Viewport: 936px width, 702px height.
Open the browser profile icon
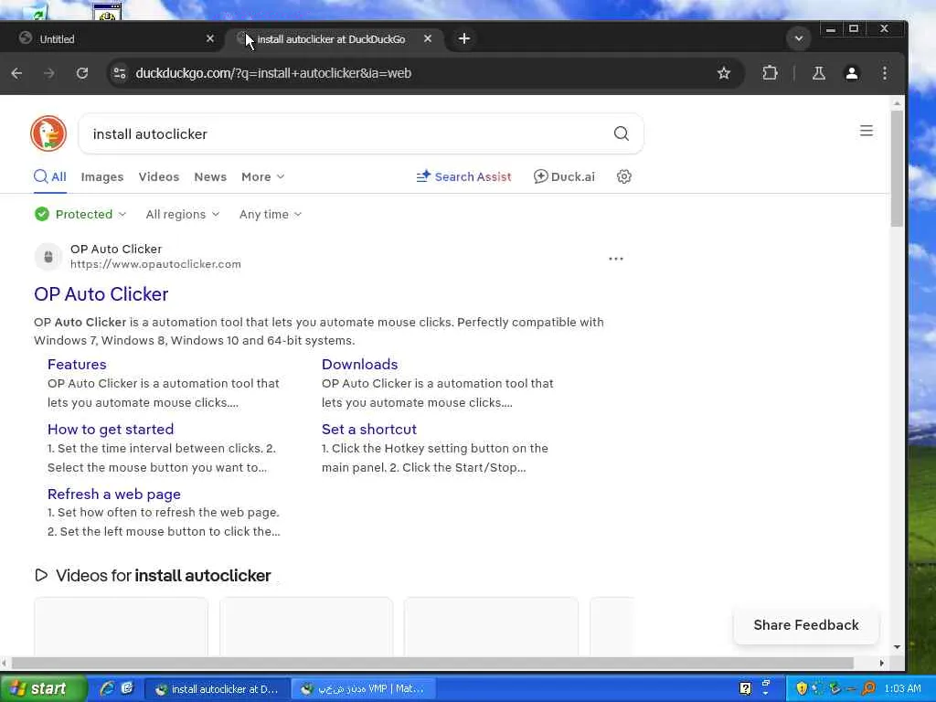coord(852,73)
